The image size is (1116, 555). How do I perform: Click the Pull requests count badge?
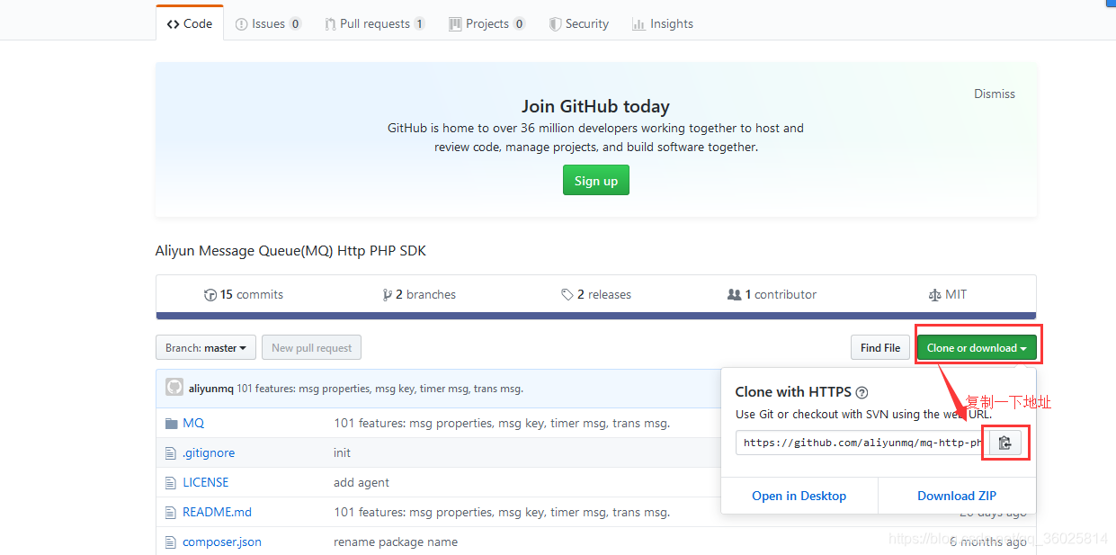click(x=420, y=24)
